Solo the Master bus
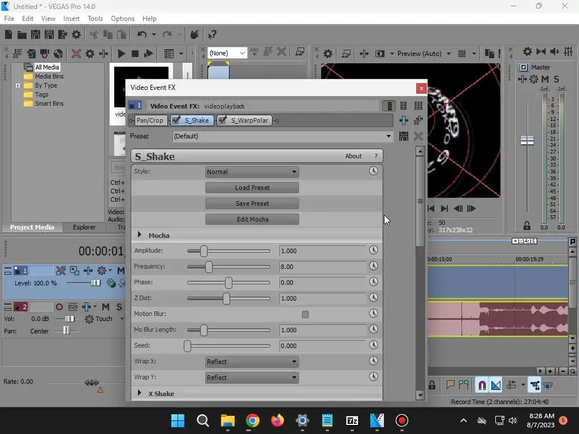 pyautogui.click(x=556, y=79)
